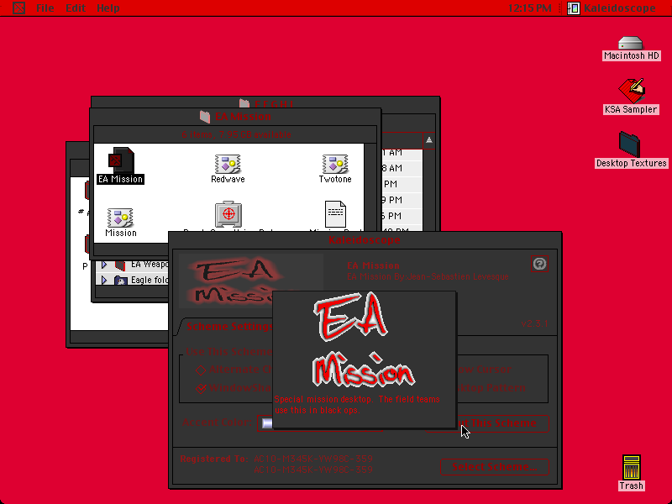The height and width of the screenshot is (504, 672).
Task: Uncheck the WindowSha... checkbox
Action: [x=201, y=388]
